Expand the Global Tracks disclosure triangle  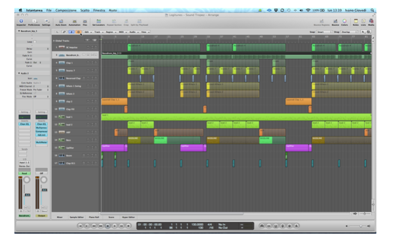(x=54, y=40)
